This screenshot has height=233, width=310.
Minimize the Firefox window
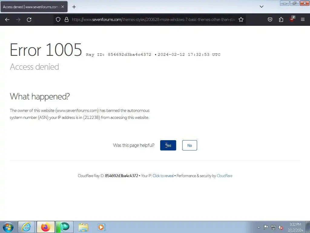click(285, 3)
